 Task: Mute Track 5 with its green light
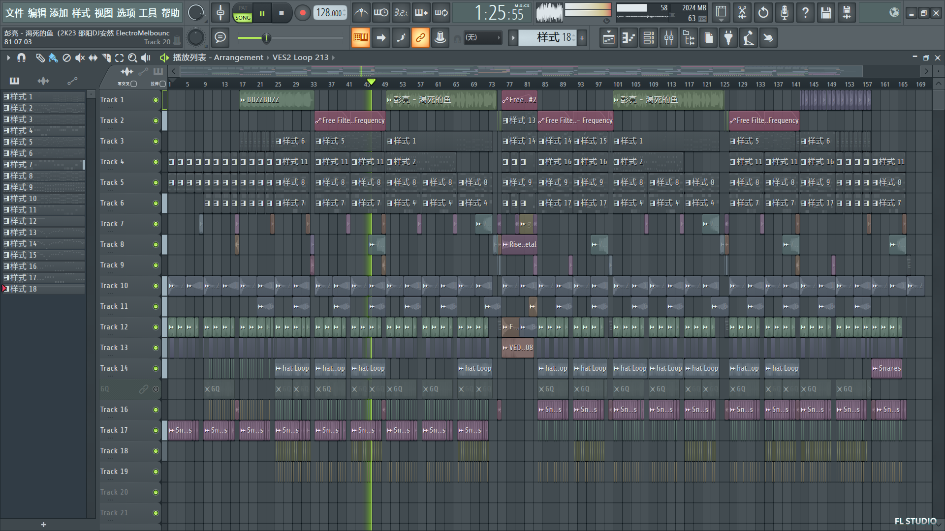(156, 182)
